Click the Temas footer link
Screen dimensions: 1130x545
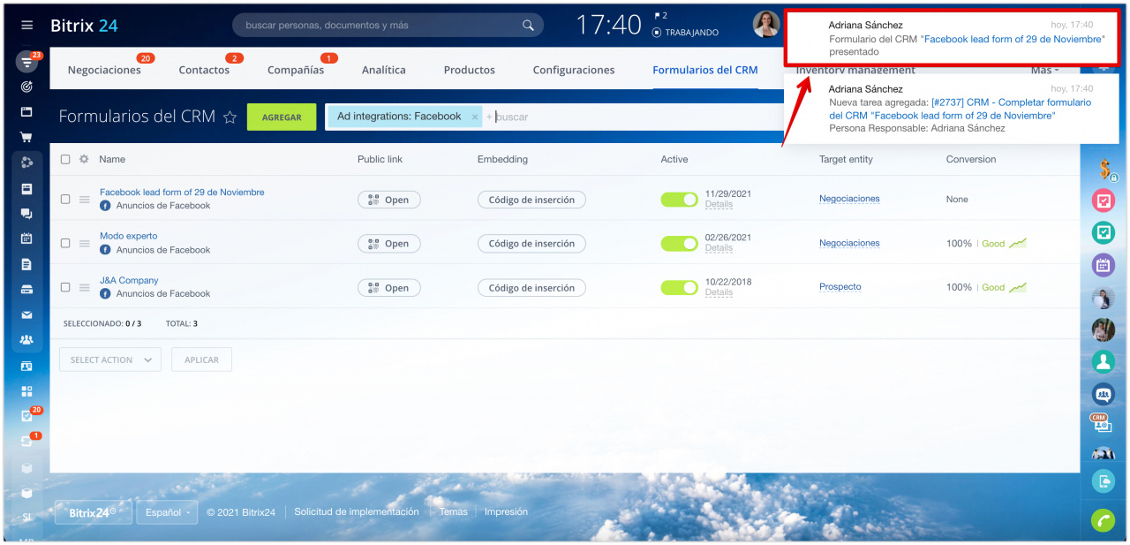[x=454, y=512]
